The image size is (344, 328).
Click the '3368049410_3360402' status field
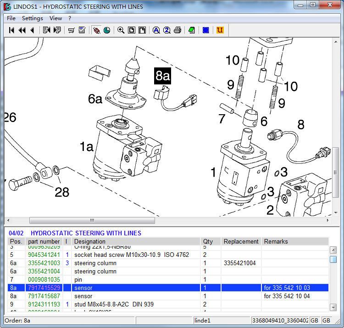pos(280,321)
